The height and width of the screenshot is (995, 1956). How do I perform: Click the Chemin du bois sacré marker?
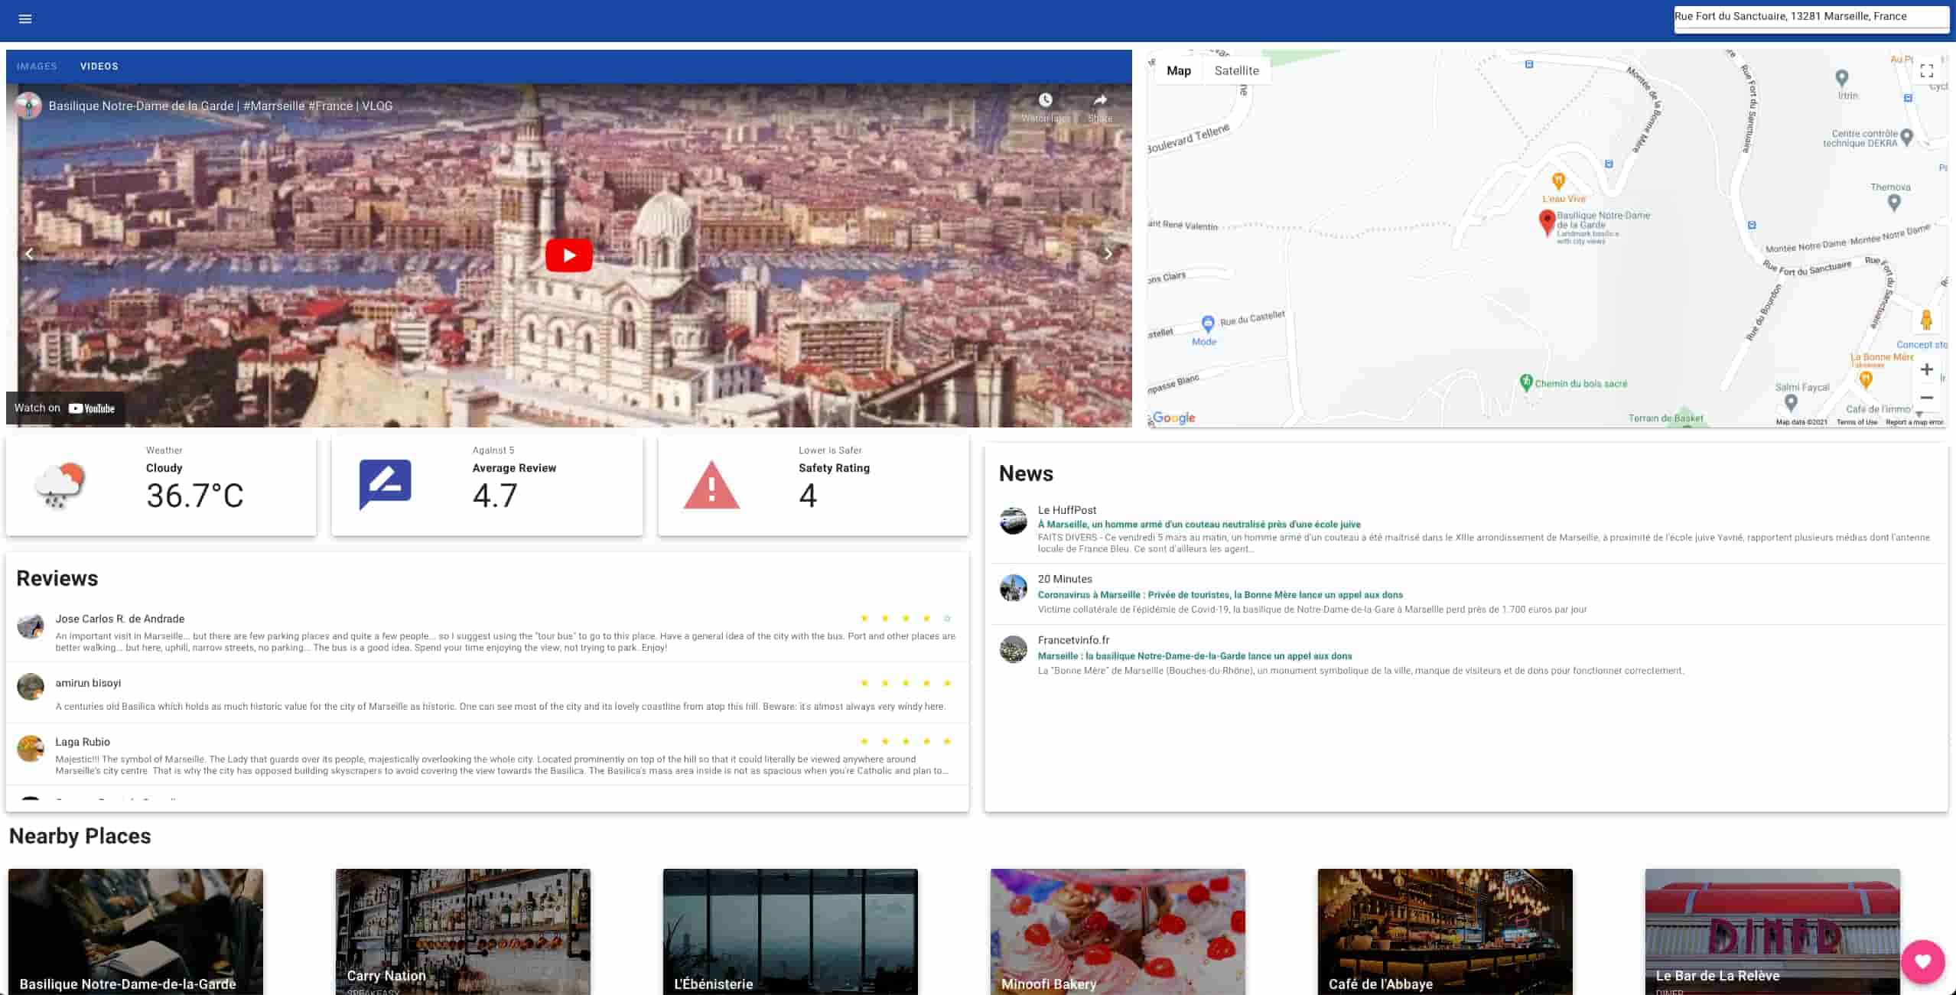click(1526, 382)
